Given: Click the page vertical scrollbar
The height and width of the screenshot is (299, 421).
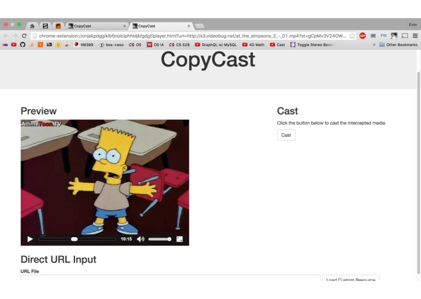Looking at the screenshot, I should pos(419,172).
